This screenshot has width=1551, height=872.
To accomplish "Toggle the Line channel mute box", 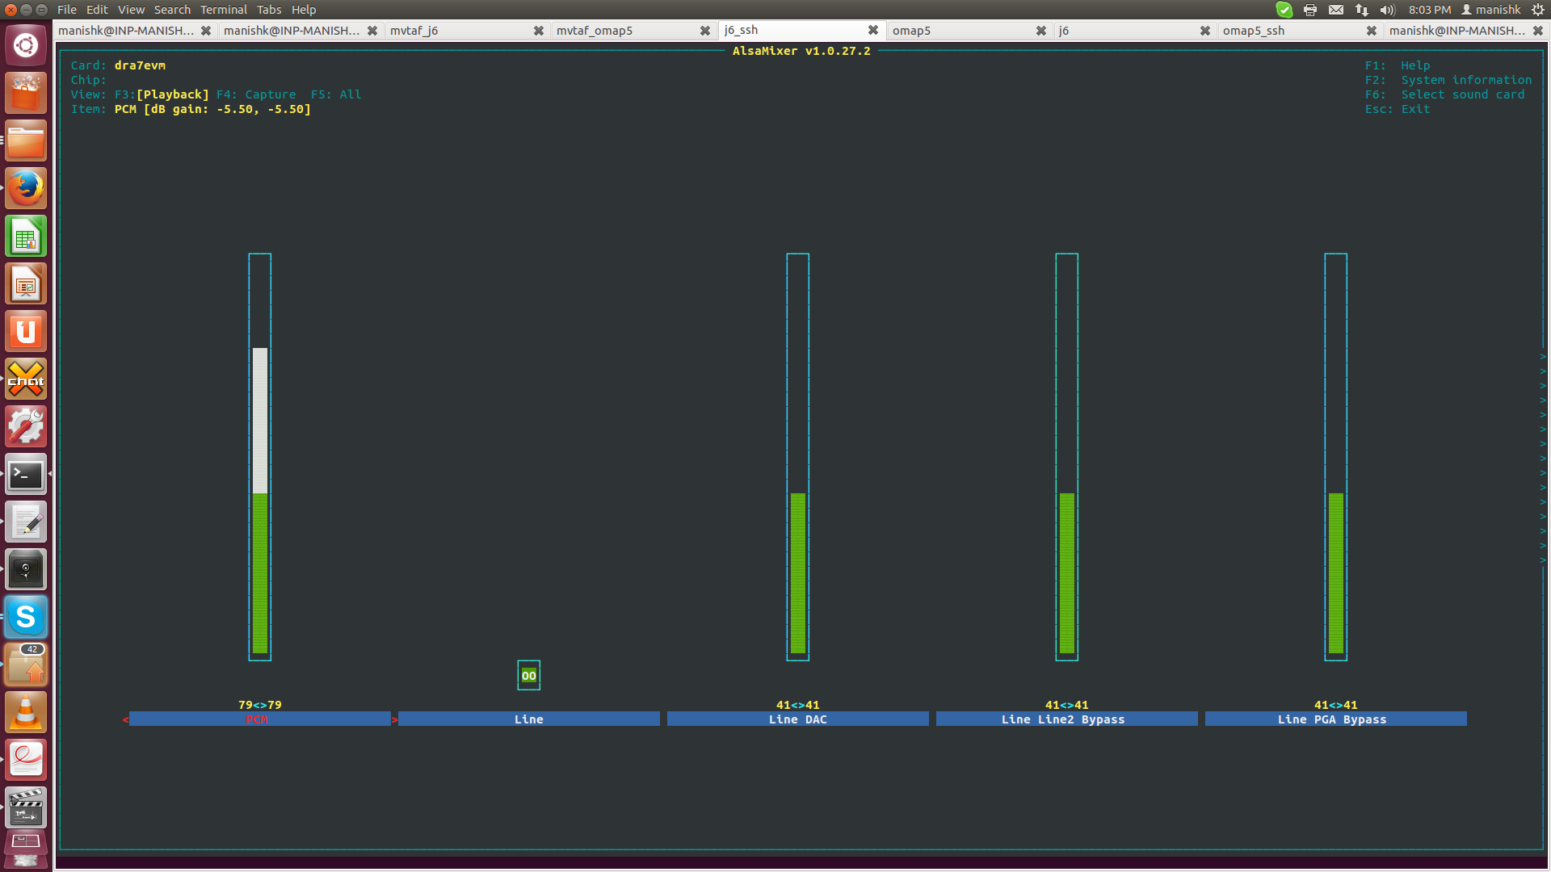I will (528, 676).
